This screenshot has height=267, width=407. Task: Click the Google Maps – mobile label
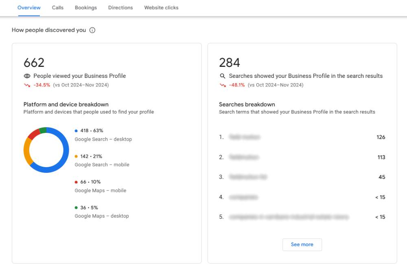pyautogui.click(x=101, y=190)
